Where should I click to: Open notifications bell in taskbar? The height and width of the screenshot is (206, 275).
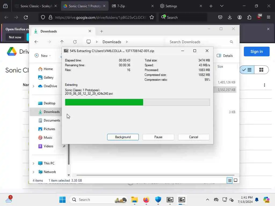[257, 200]
